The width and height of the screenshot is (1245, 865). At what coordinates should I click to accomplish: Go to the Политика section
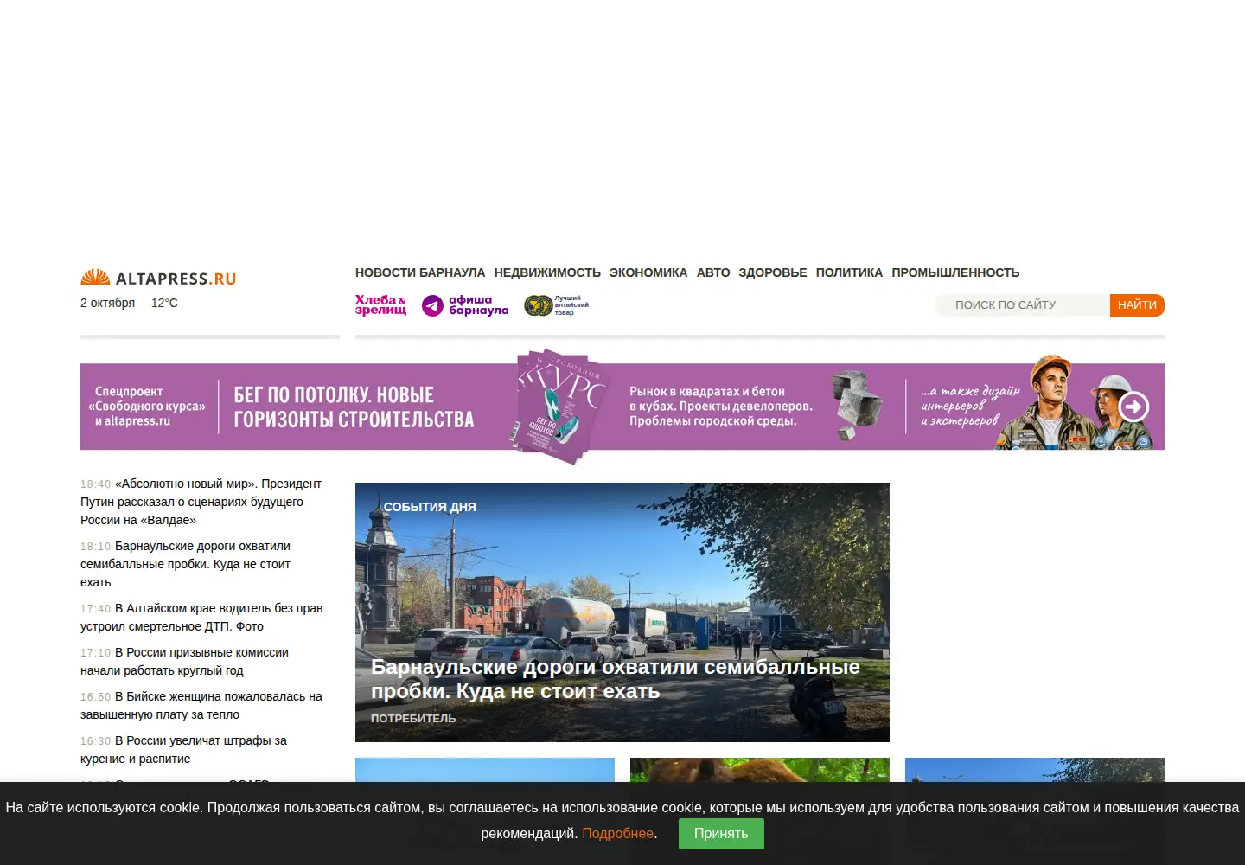[x=849, y=272]
